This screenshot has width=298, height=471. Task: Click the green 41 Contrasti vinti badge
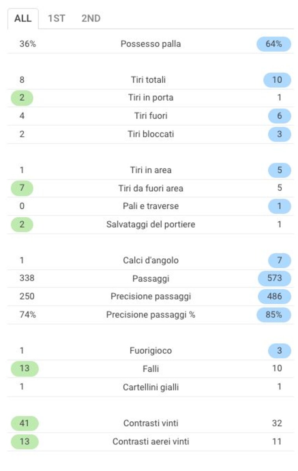pyautogui.click(x=24, y=423)
